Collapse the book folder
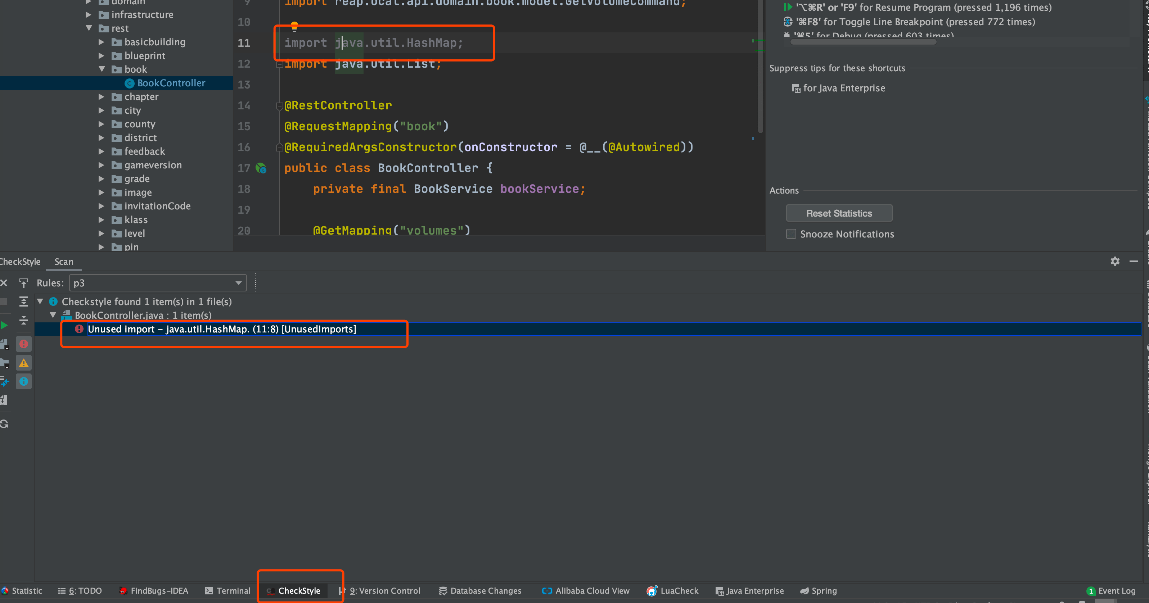 [x=102, y=69]
